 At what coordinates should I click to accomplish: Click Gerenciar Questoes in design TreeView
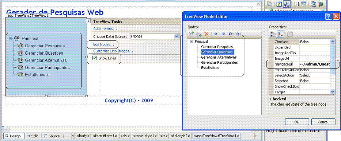point(44,53)
